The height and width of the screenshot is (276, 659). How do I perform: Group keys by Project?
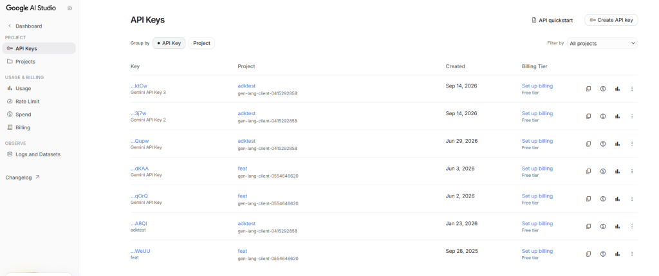click(x=201, y=43)
